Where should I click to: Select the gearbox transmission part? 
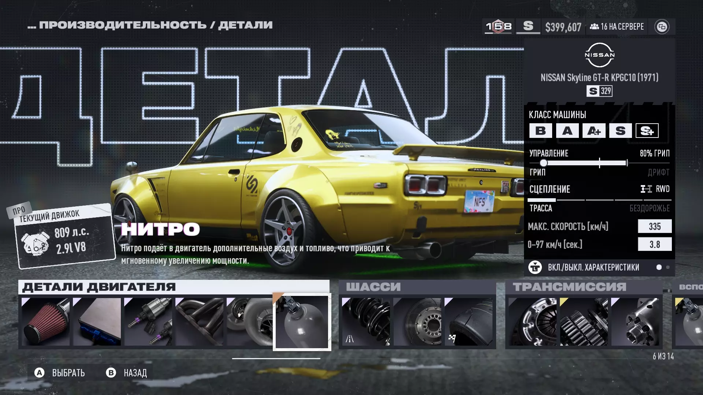tap(584, 321)
